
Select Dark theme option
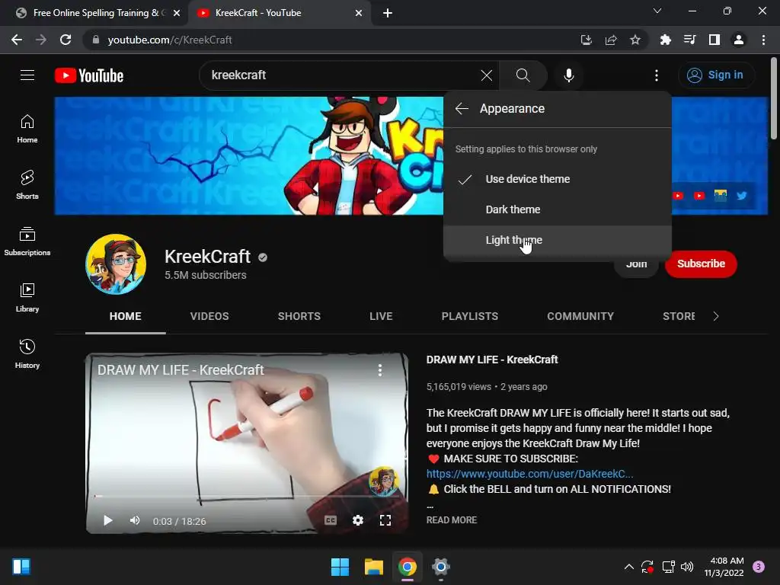pyautogui.click(x=557, y=209)
